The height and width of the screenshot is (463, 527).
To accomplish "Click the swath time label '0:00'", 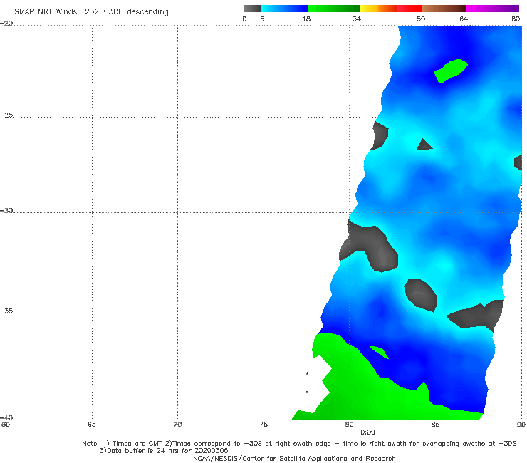I will [x=367, y=432].
